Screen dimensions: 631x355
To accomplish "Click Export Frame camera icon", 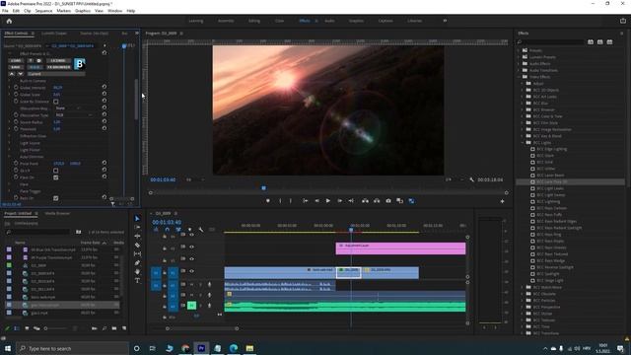I will tap(388, 200).
